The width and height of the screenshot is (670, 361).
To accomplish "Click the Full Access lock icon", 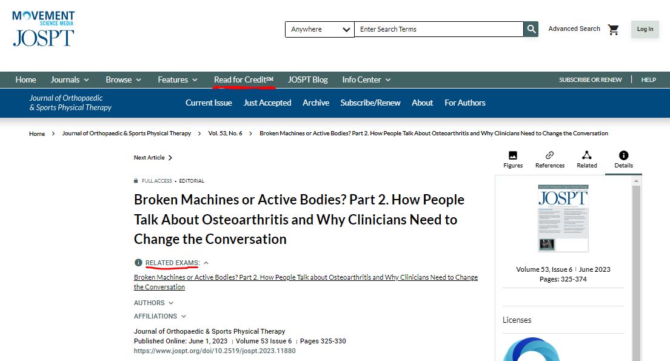I will click(x=136, y=181).
